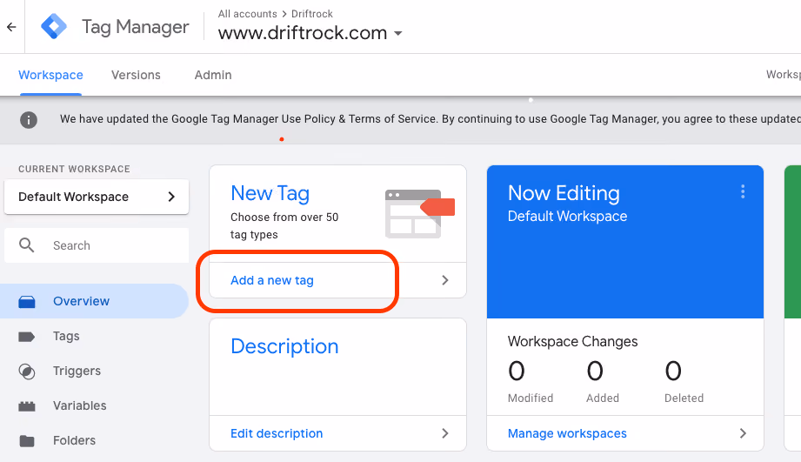
Task: Click the New Tag heading
Action: (x=270, y=194)
